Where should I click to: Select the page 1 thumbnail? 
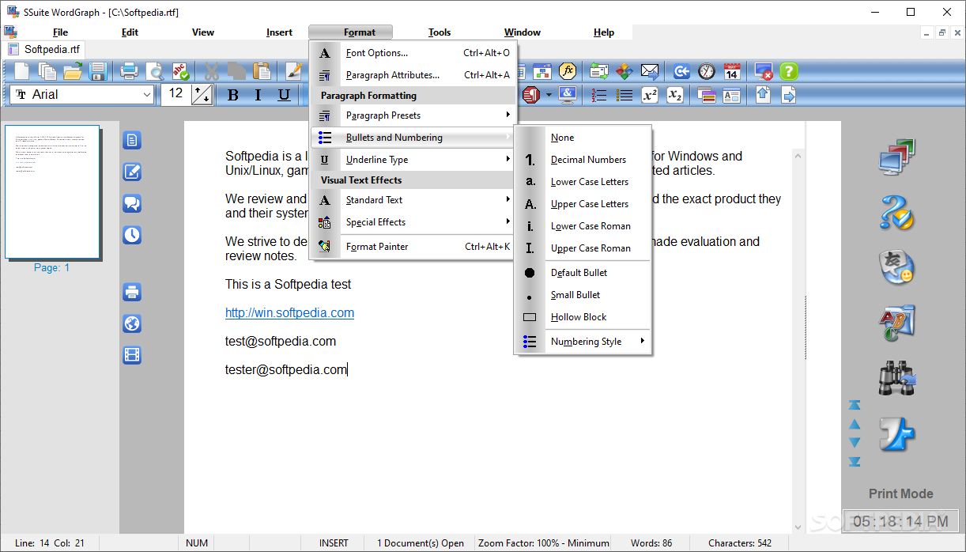[x=52, y=192]
